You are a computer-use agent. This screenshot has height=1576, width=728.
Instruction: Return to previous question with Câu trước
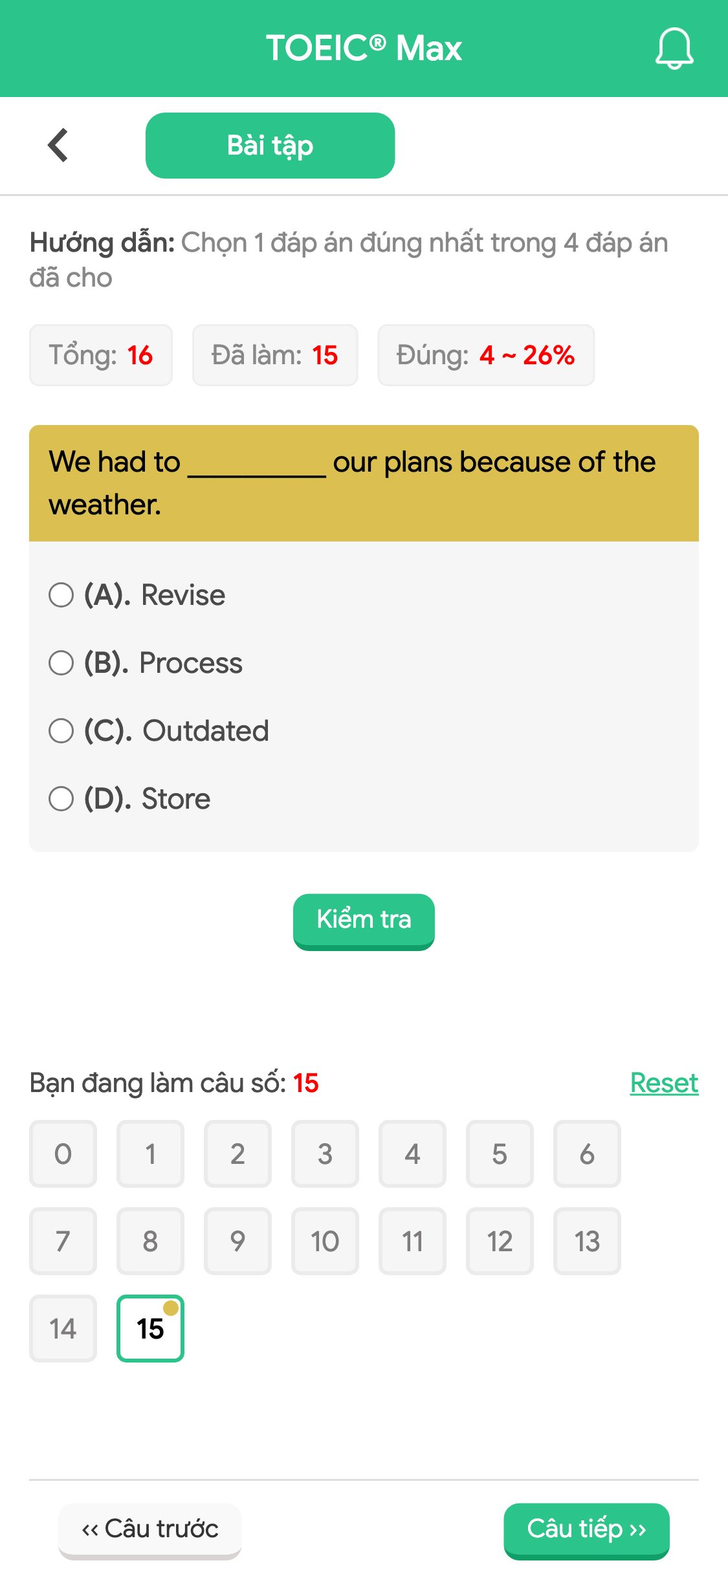149,1530
